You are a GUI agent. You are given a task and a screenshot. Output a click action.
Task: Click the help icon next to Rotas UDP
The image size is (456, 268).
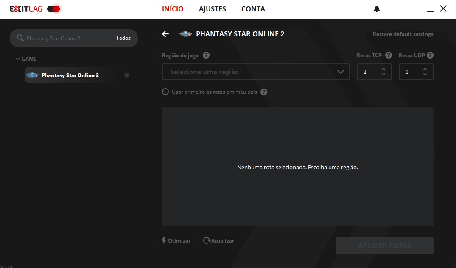(x=430, y=55)
